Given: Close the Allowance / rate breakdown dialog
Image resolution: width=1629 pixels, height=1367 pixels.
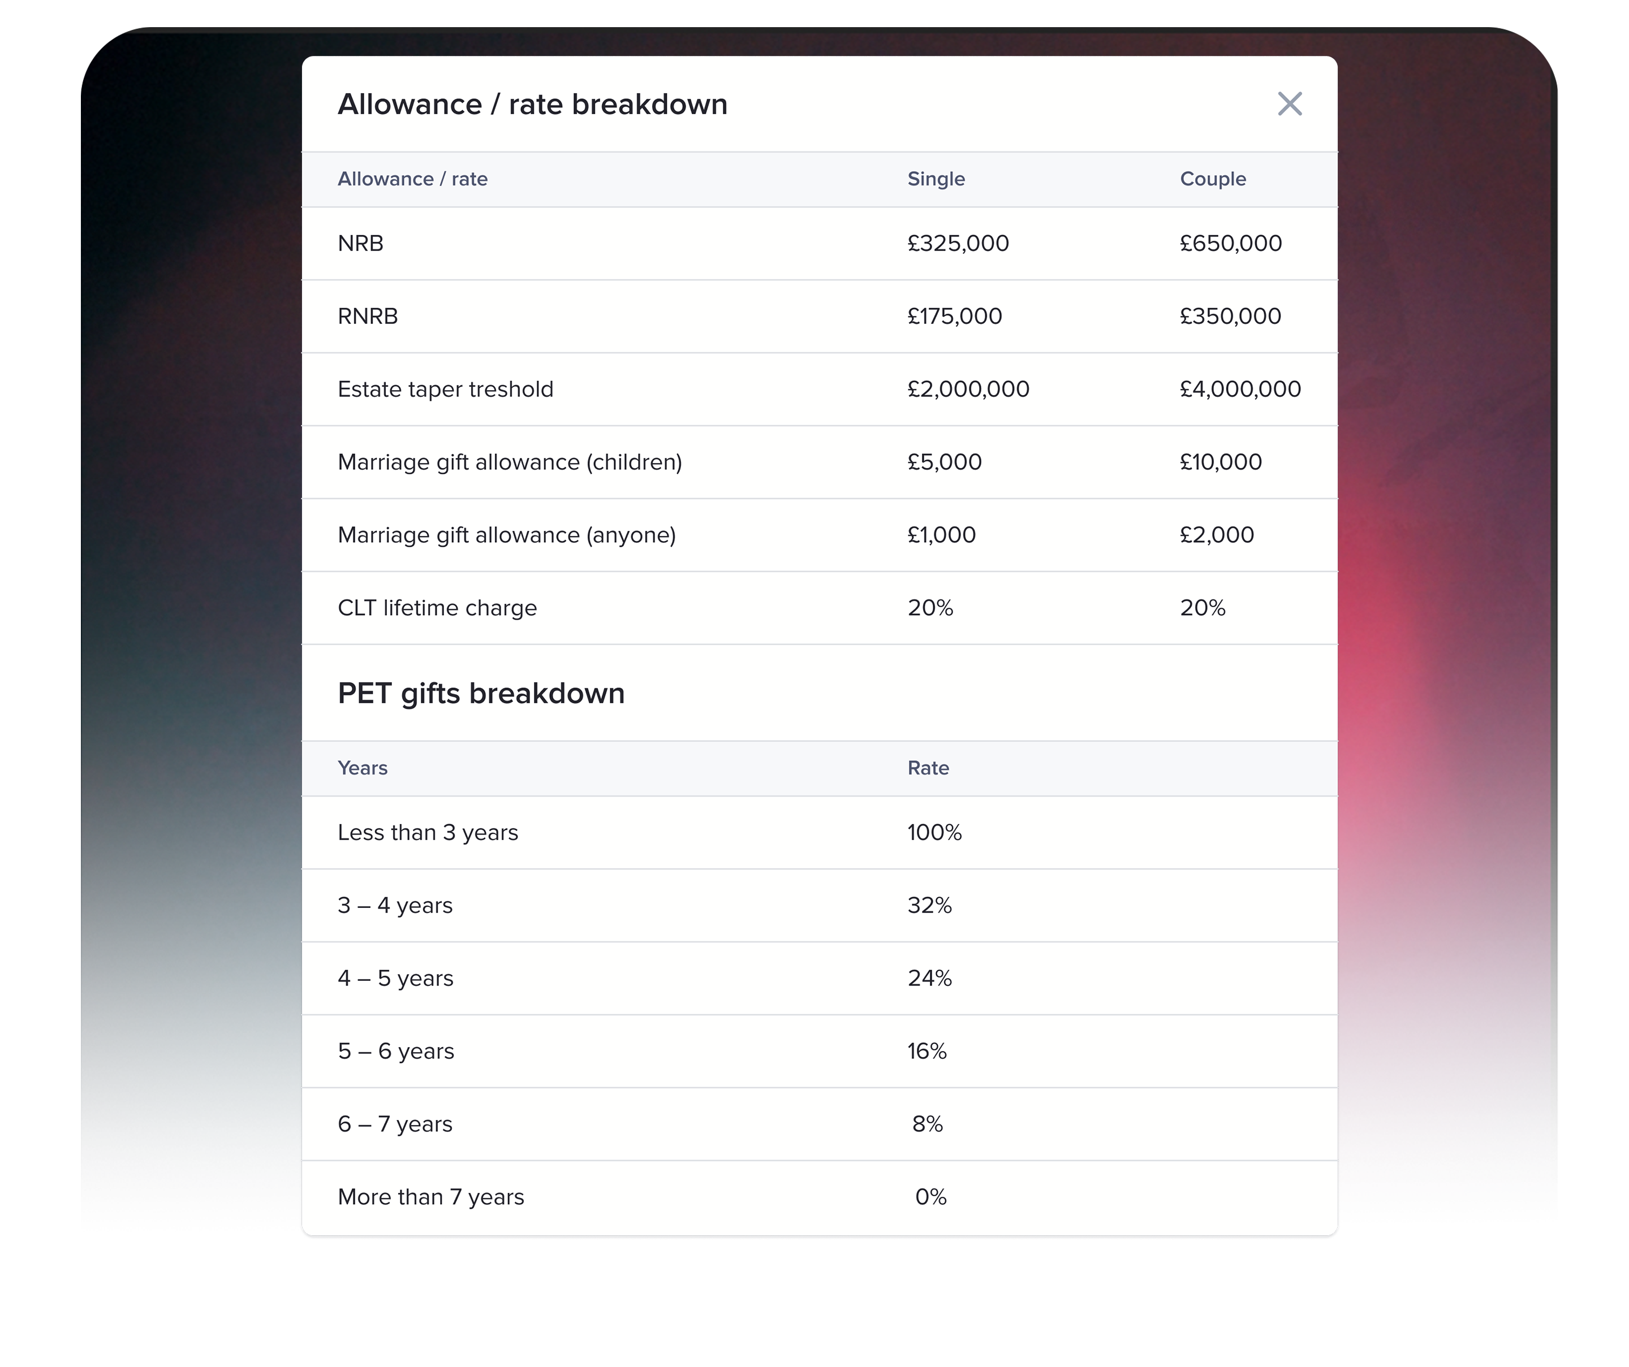Looking at the screenshot, I should 1290,104.
